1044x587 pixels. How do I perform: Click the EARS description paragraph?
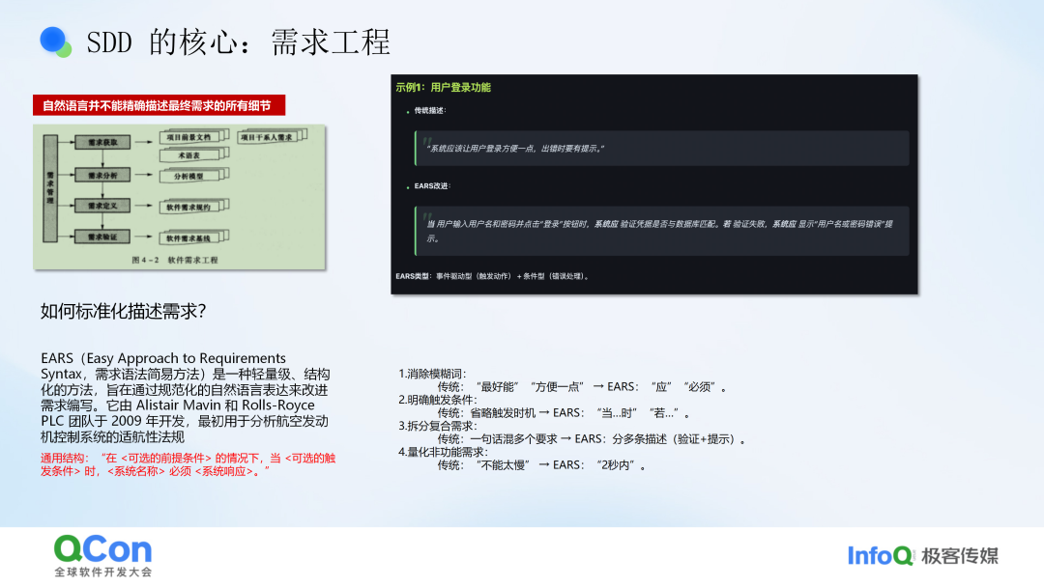click(185, 398)
